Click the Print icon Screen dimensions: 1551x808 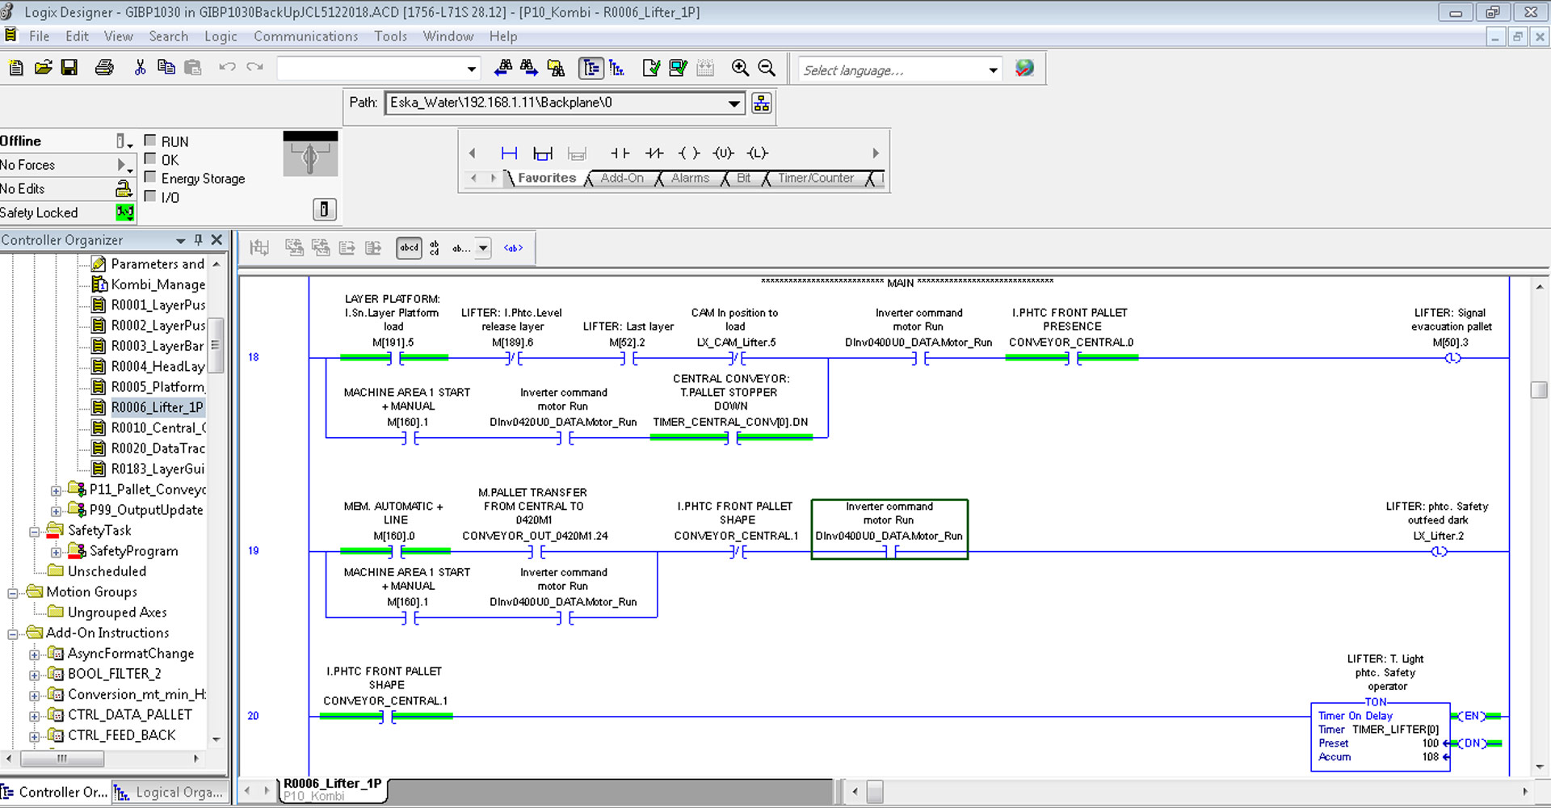coord(104,68)
